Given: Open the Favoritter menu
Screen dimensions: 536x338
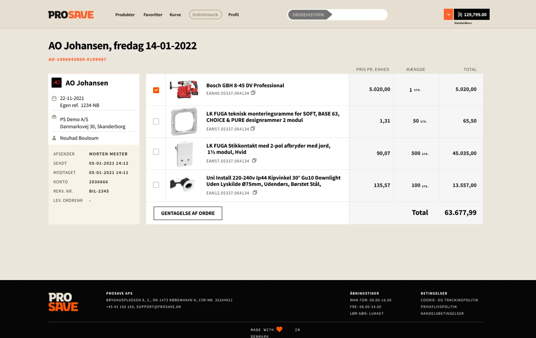Looking at the screenshot, I should pyautogui.click(x=153, y=15).
